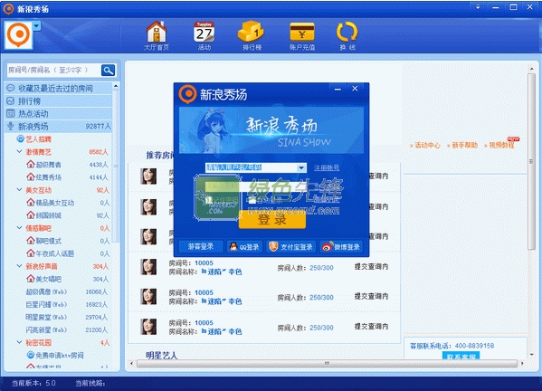Viewport: 542px width, 391px height.
Task: Choose the 支付宝登录 Alipay login option
Action: (290, 246)
